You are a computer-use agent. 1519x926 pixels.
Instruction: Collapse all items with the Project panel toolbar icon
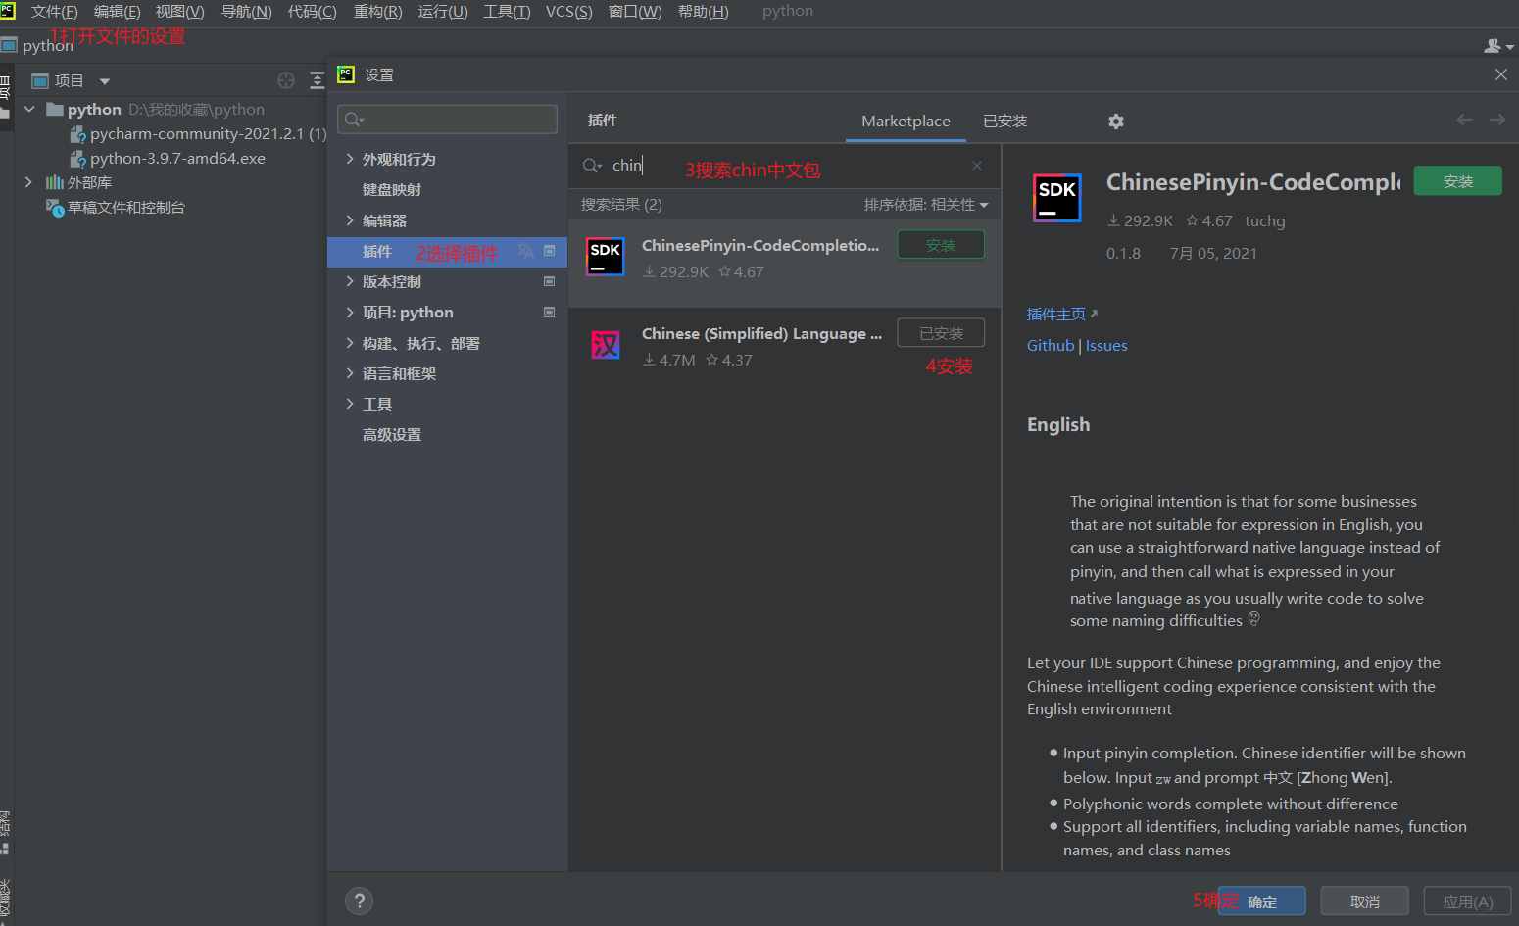click(317, 80)
